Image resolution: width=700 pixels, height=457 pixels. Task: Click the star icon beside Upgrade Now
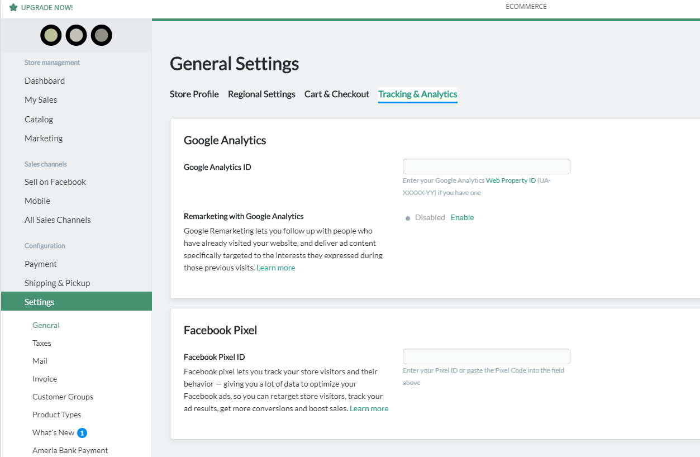click(13, 7)
